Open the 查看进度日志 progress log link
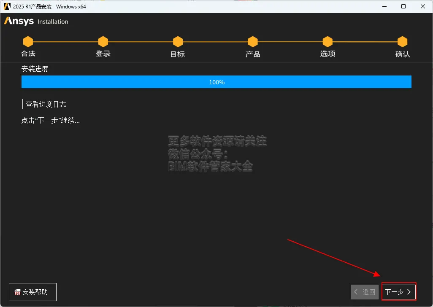The width and height of the screenshot is (433, 307). tap(46, 104)
